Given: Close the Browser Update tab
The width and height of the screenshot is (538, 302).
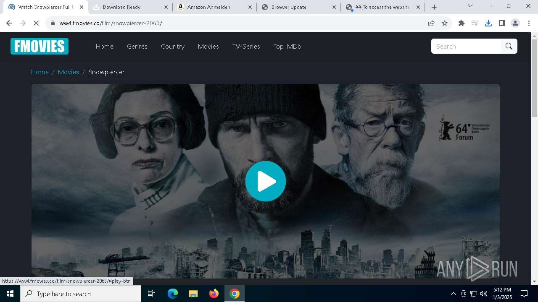Looking at the screenshot, I should pos(334,7).
